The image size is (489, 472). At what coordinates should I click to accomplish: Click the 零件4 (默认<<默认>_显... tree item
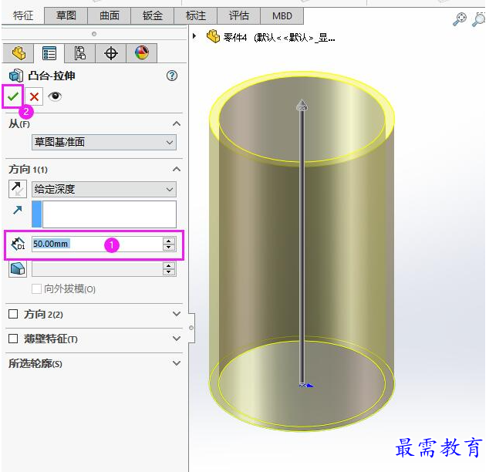tap(279, 38)
